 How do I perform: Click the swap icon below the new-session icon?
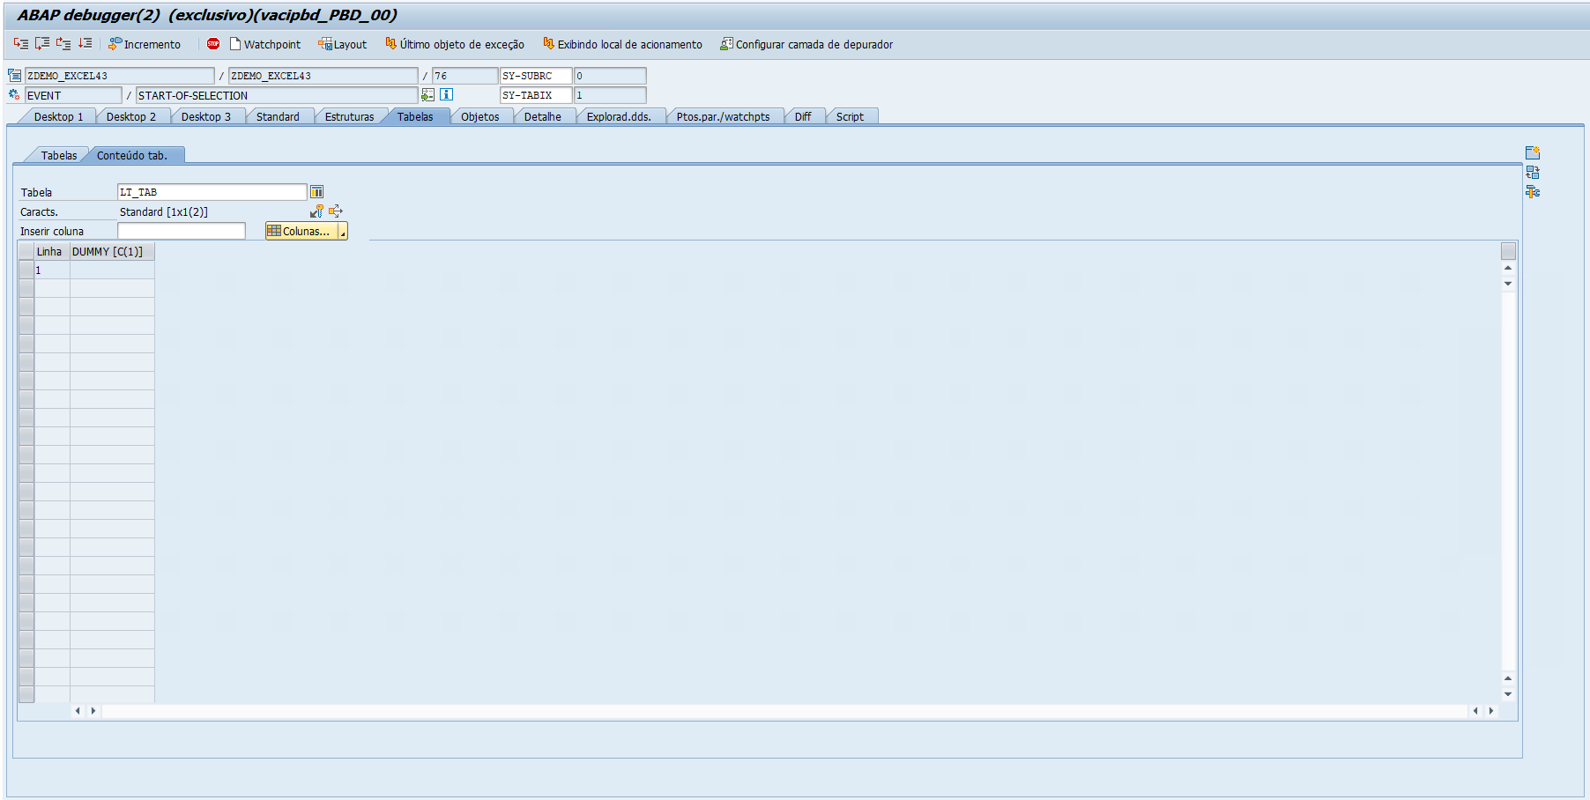coord(1532,172)
